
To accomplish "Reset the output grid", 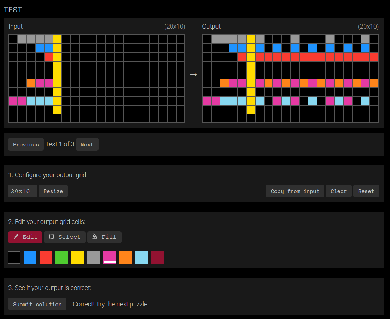I will tap(366, 191).
